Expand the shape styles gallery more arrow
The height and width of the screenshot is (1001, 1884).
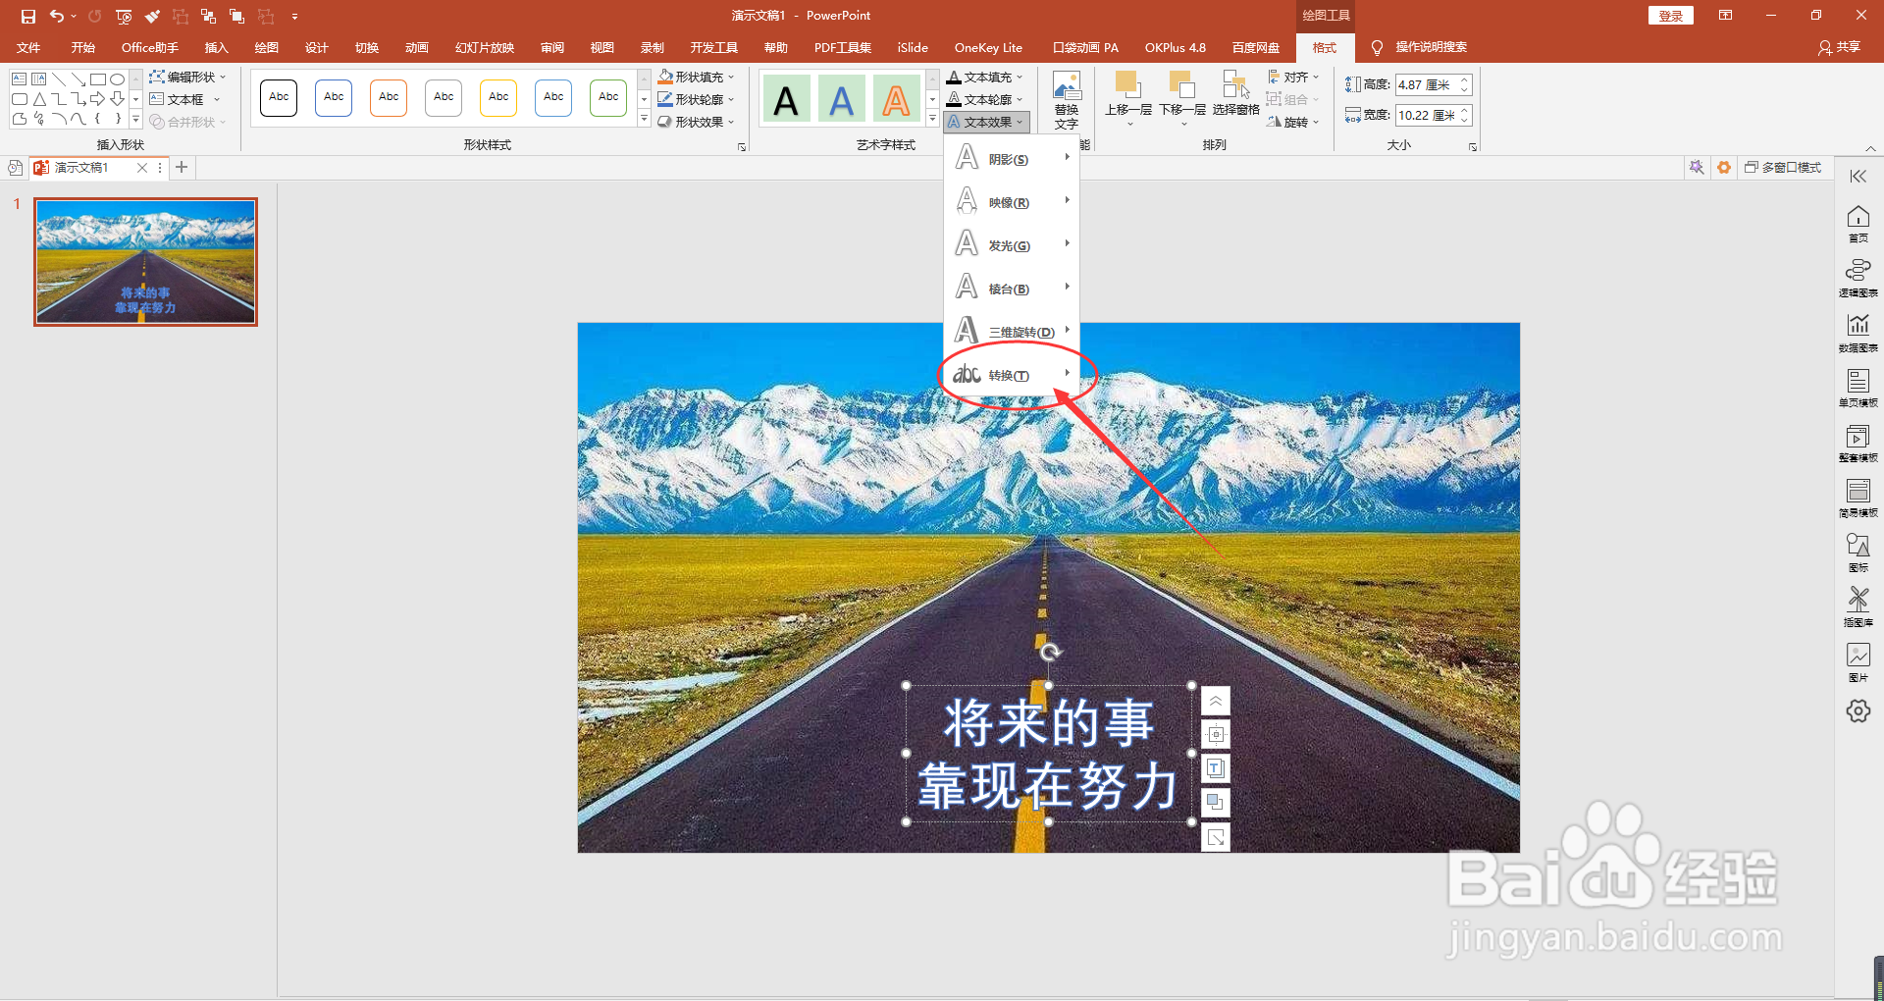[644, 119]
